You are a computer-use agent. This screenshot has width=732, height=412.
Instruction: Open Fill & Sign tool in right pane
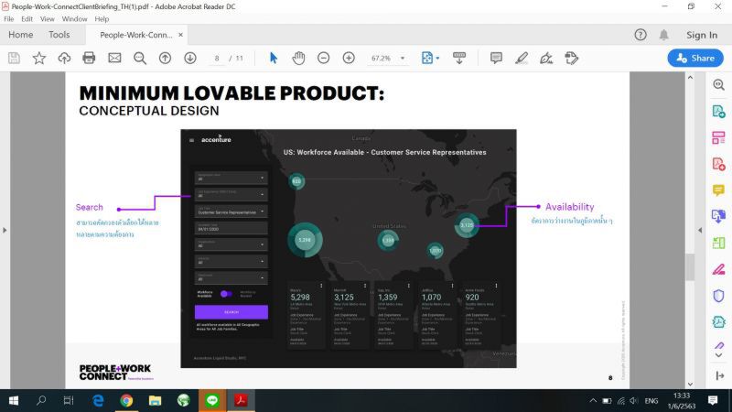719,269
